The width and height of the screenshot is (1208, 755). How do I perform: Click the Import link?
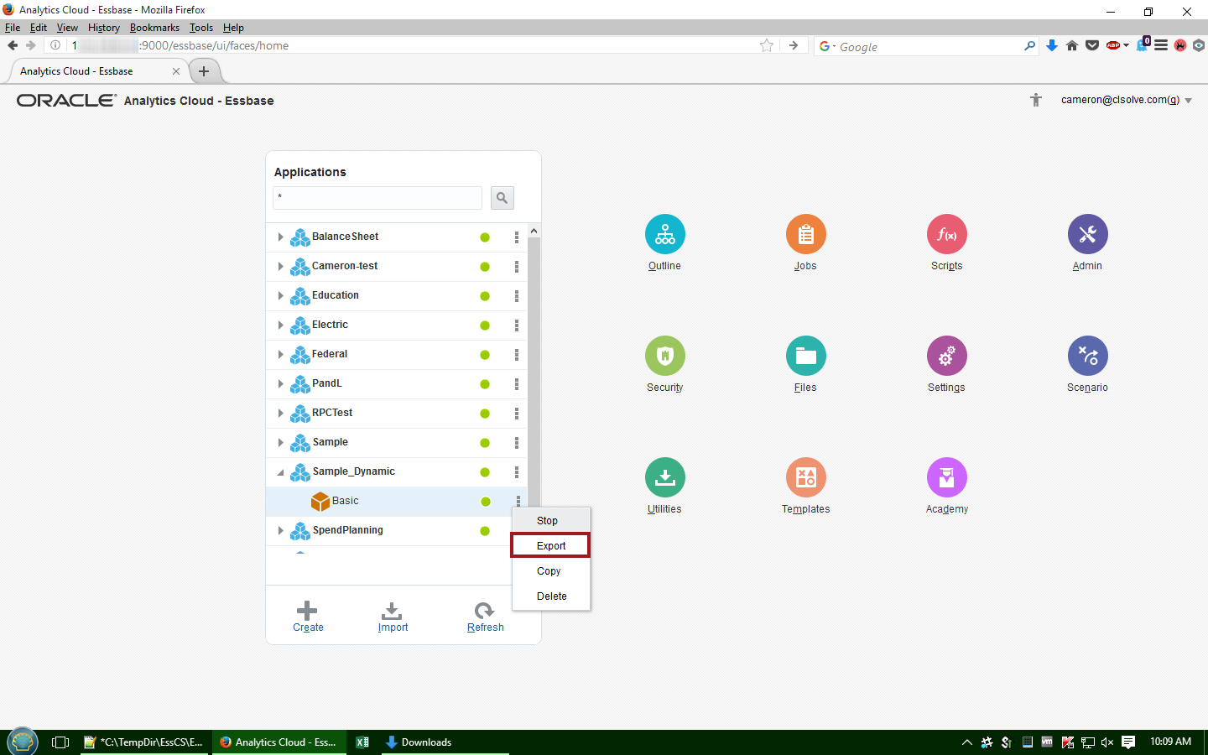point(393,627)
